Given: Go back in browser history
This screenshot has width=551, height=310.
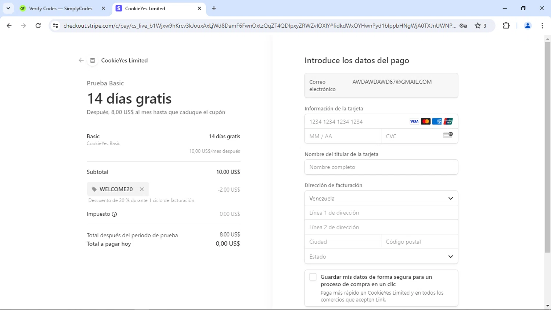Looking at the screenshot, I should click(x=9, y=26).
